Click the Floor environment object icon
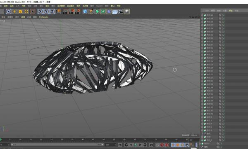This screenshot has height=149, width=248. [x=115, y=12]
